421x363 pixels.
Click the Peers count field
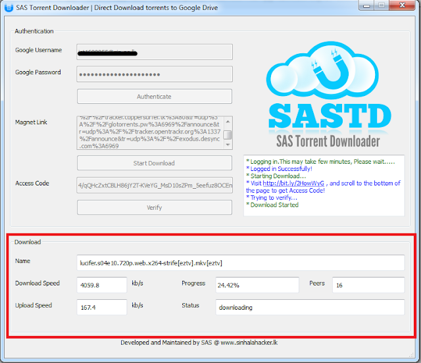tap(368, 285)
